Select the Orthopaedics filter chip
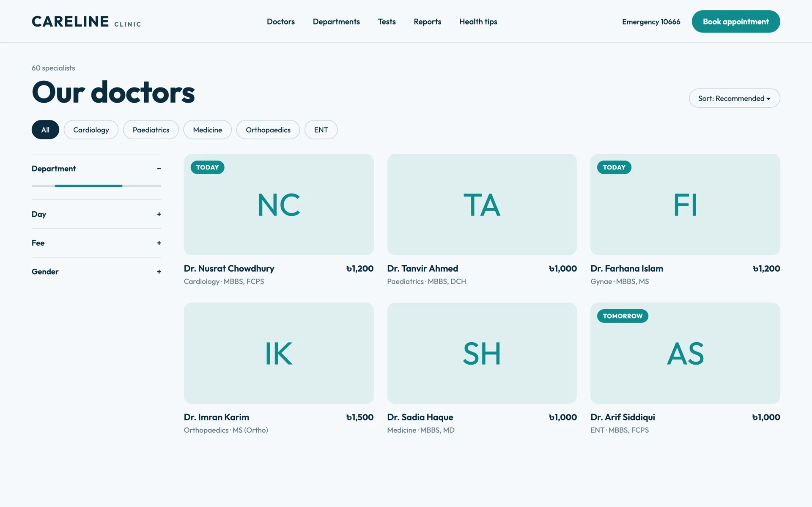 268,130
